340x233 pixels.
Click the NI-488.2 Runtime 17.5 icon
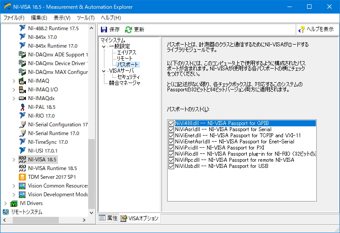(x=22, y=28)
